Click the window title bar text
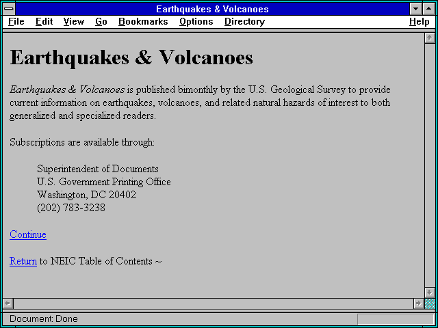The image size is (438, 328). [x=212, y=9]
